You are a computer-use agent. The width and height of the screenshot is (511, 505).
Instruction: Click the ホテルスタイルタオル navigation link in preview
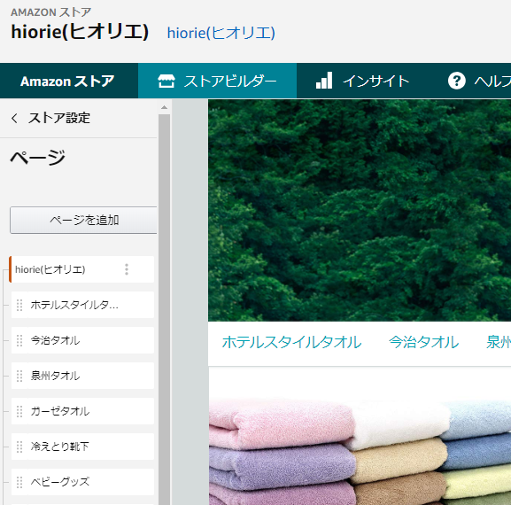pos(291,342)
